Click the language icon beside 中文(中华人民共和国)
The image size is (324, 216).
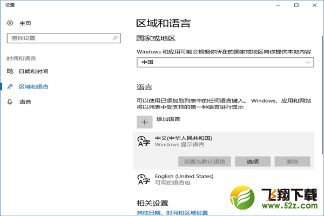click(x=144, y=141)
